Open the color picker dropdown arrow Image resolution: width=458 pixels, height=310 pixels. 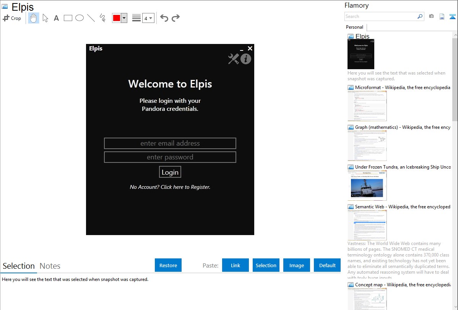point(124,18)
